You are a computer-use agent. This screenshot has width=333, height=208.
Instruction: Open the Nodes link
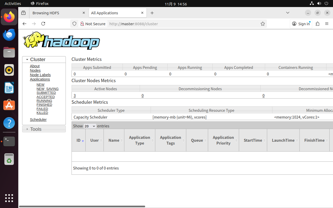pos(35,70)
